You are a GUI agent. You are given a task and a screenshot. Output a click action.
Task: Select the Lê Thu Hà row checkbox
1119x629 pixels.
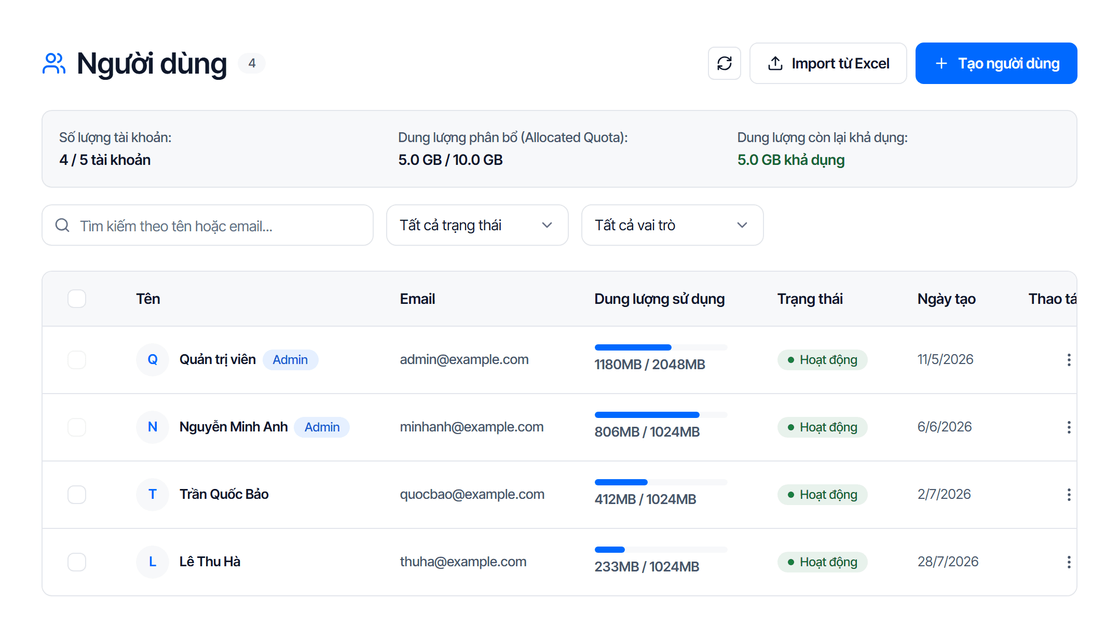coord(77,562)
